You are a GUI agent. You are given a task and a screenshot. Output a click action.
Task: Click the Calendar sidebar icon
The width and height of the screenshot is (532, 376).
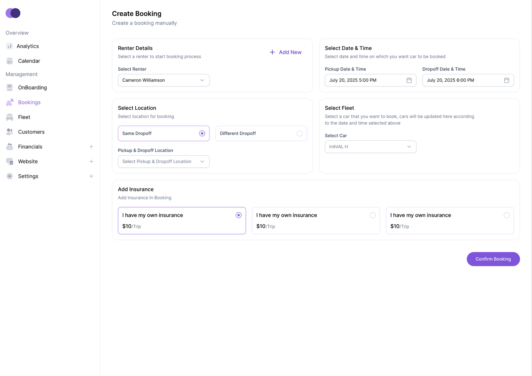coord(10,61)
